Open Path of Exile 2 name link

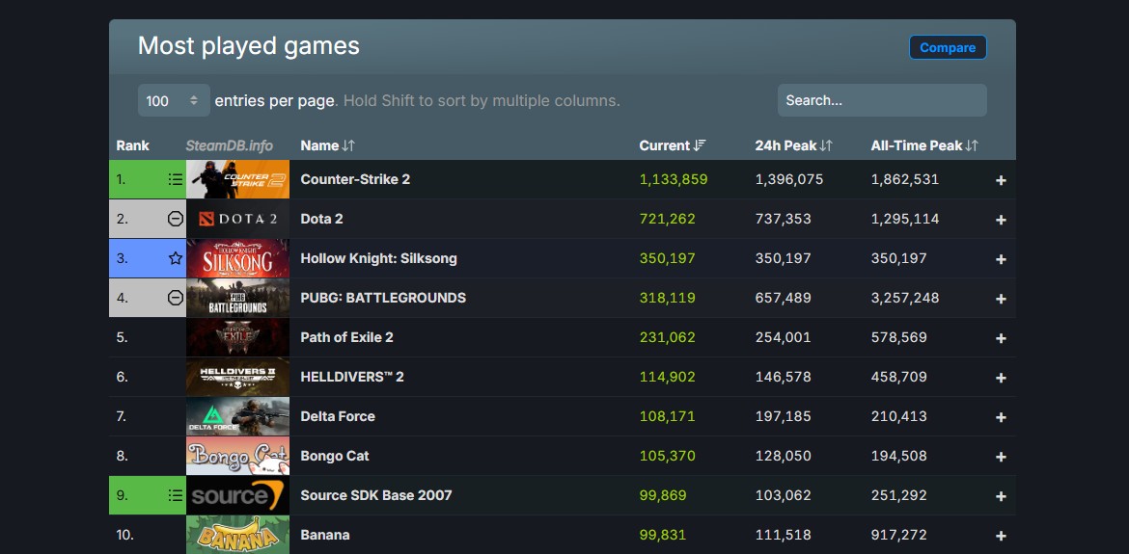click(x=347, y=338)
